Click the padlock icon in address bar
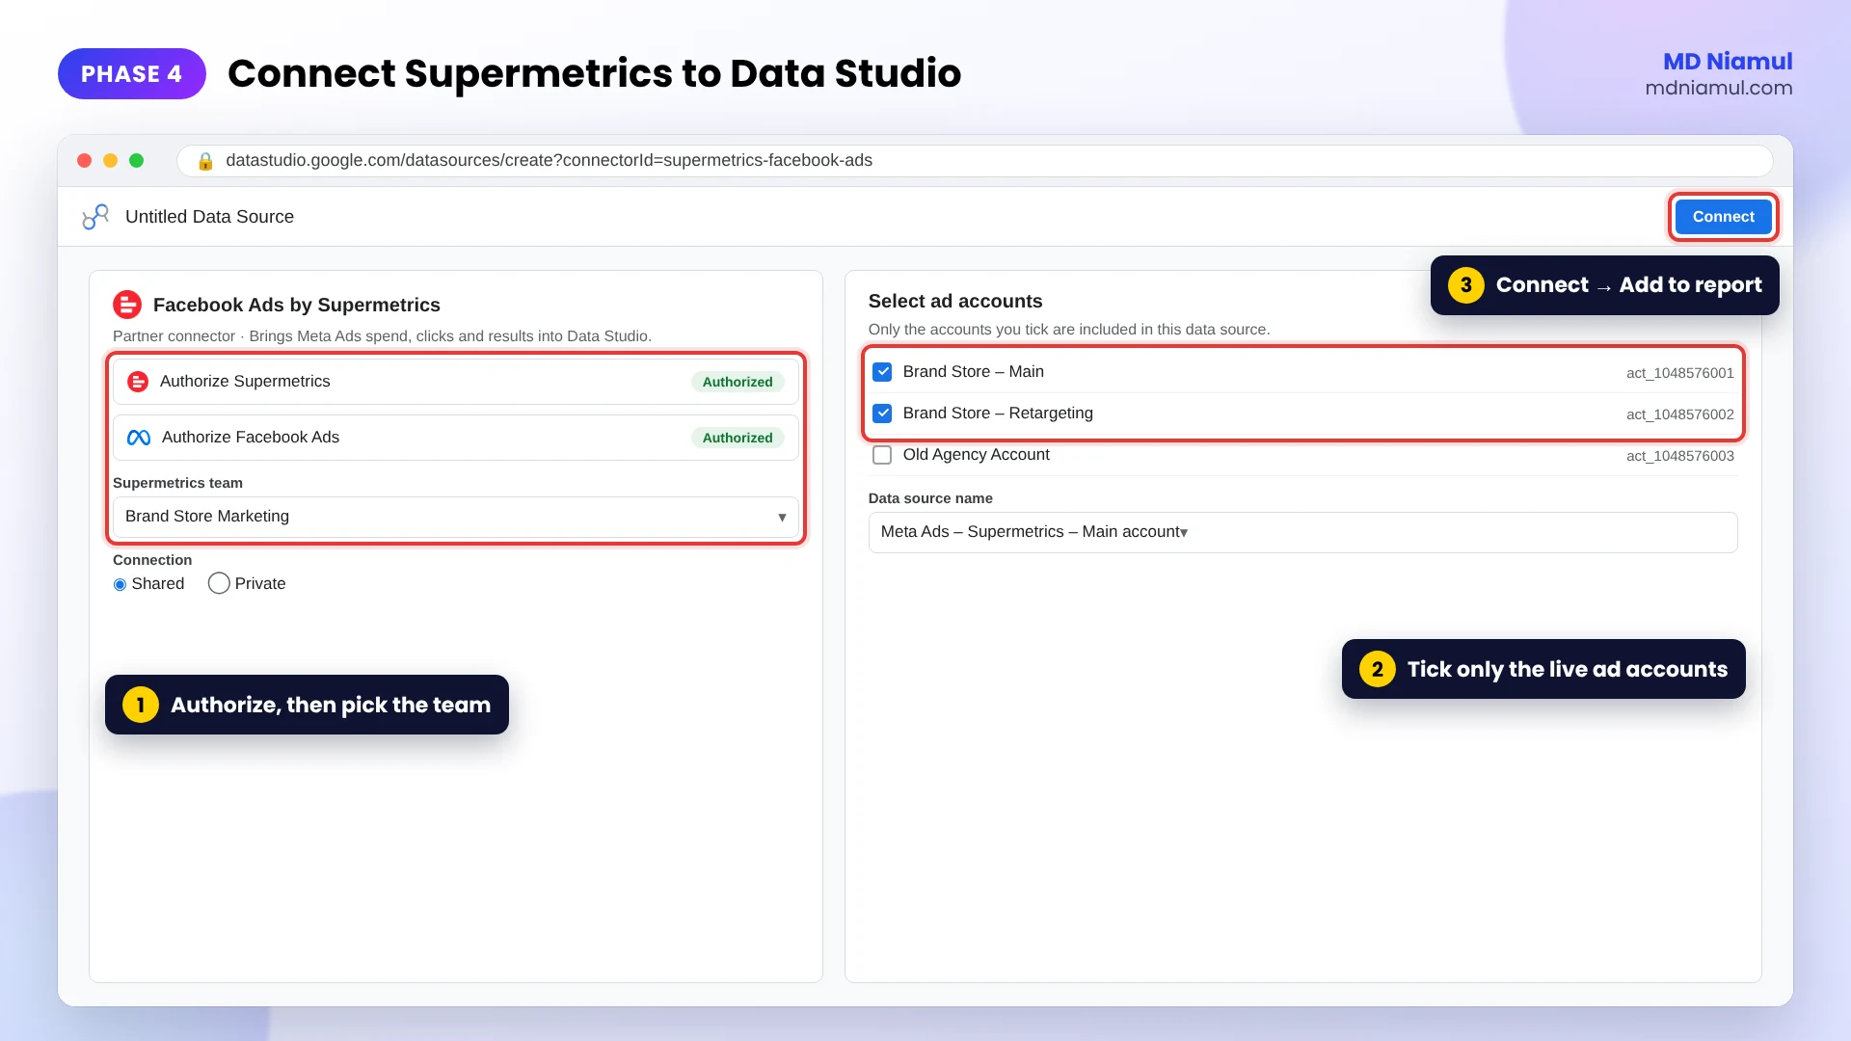 204,161
